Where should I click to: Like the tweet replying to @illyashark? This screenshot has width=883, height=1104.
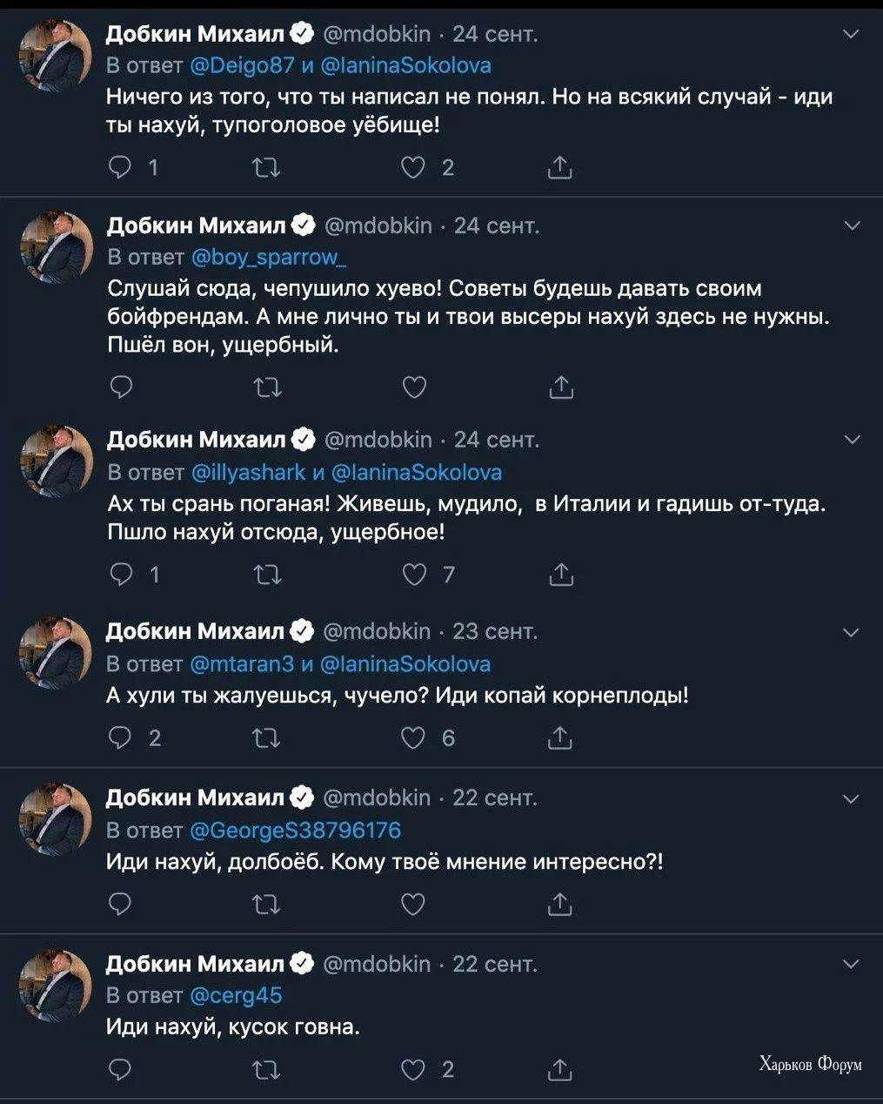tap(415, 575)
